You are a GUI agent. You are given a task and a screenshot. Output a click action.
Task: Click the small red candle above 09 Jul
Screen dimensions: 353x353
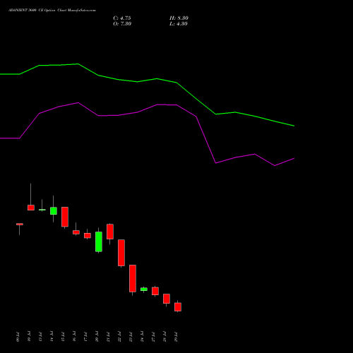click(20, 225)
